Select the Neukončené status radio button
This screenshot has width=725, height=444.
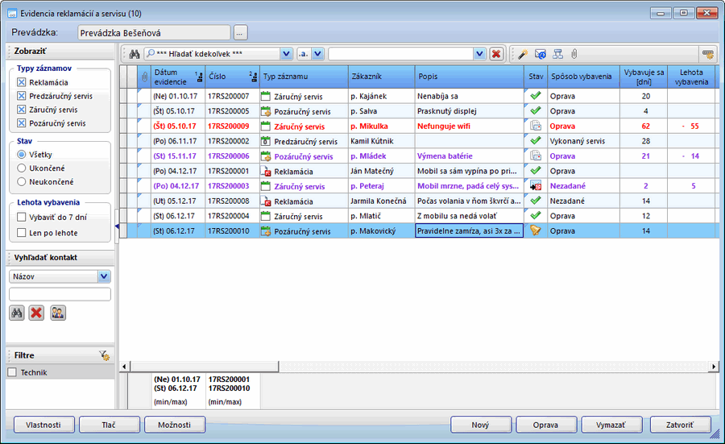coord(23,181)
